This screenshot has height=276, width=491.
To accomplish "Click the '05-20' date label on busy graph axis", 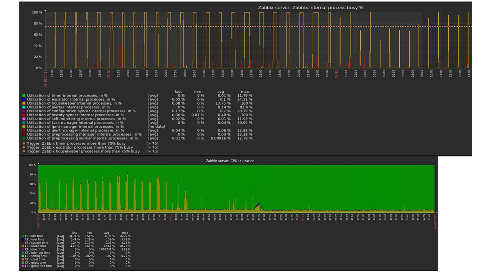I will (109, 73).
